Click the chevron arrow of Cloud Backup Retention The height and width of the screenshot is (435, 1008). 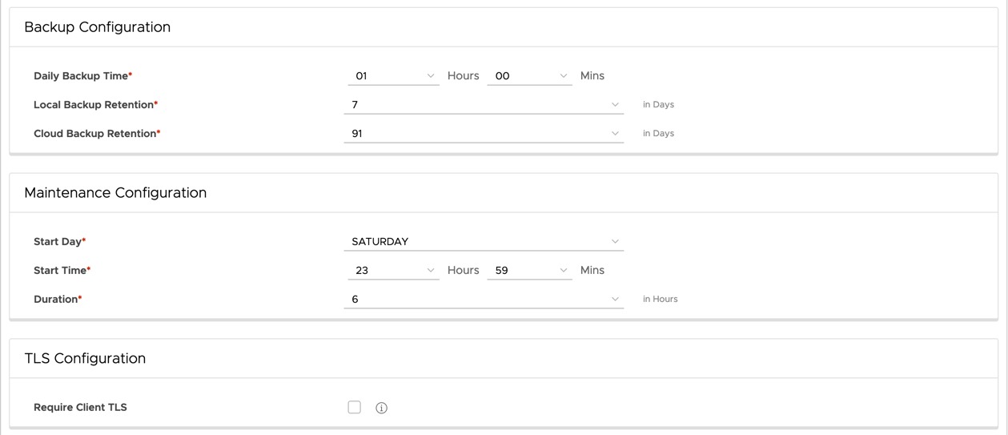[615, 134]
